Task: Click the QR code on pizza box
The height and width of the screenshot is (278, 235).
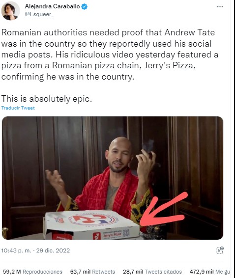Action: [126, 233]
